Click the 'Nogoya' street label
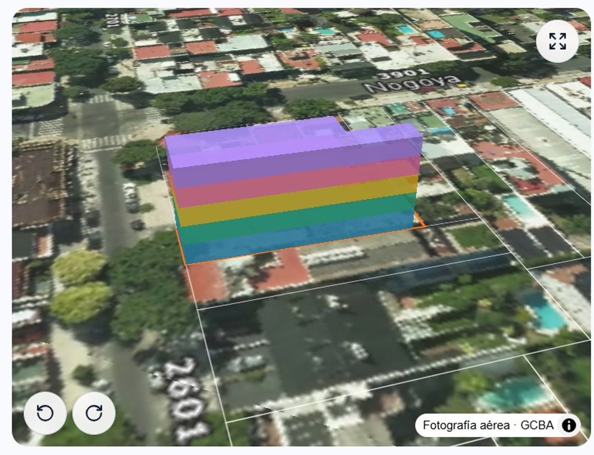The image size is (594, 455). click(x=412, y=84)
